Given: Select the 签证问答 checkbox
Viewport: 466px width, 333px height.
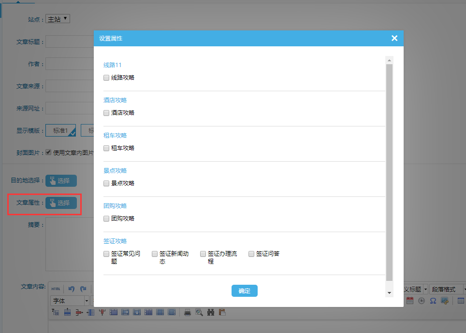Looking at the screenshot, I should pos(251,253).
